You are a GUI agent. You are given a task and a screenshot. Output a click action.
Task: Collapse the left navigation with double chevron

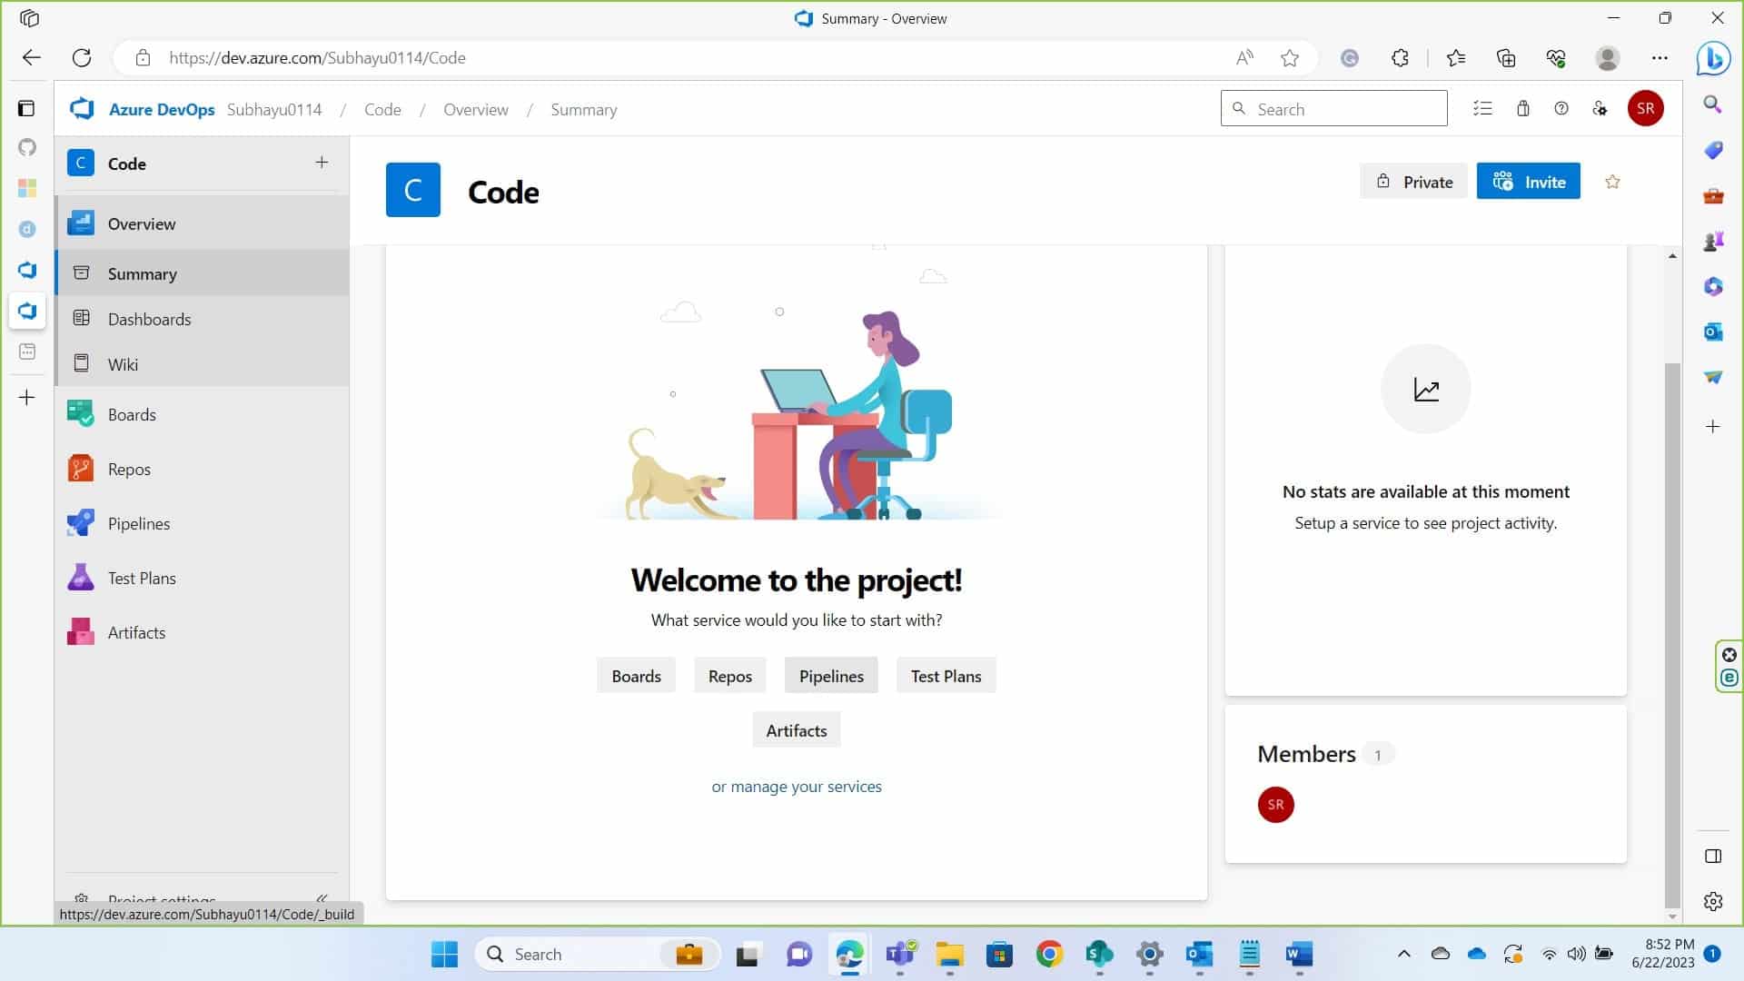click(x=322, y=897)
